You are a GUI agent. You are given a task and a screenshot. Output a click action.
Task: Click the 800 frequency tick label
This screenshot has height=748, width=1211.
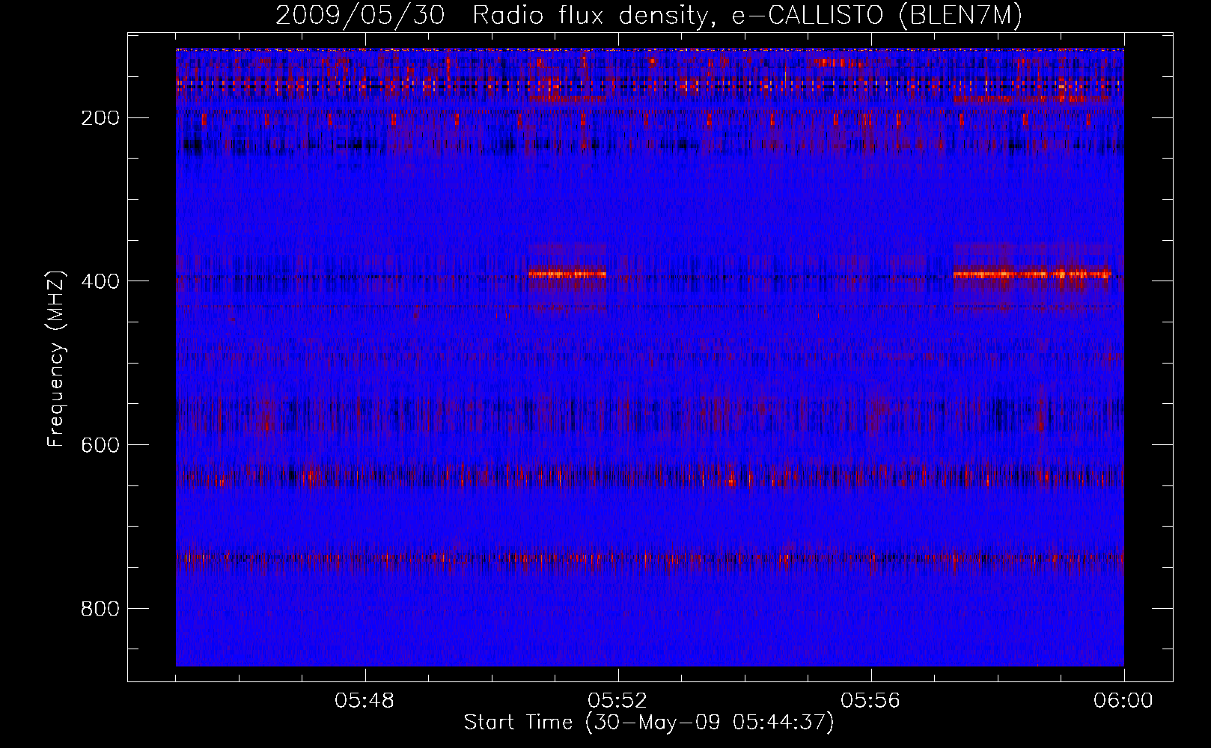(x=100, y=609)
